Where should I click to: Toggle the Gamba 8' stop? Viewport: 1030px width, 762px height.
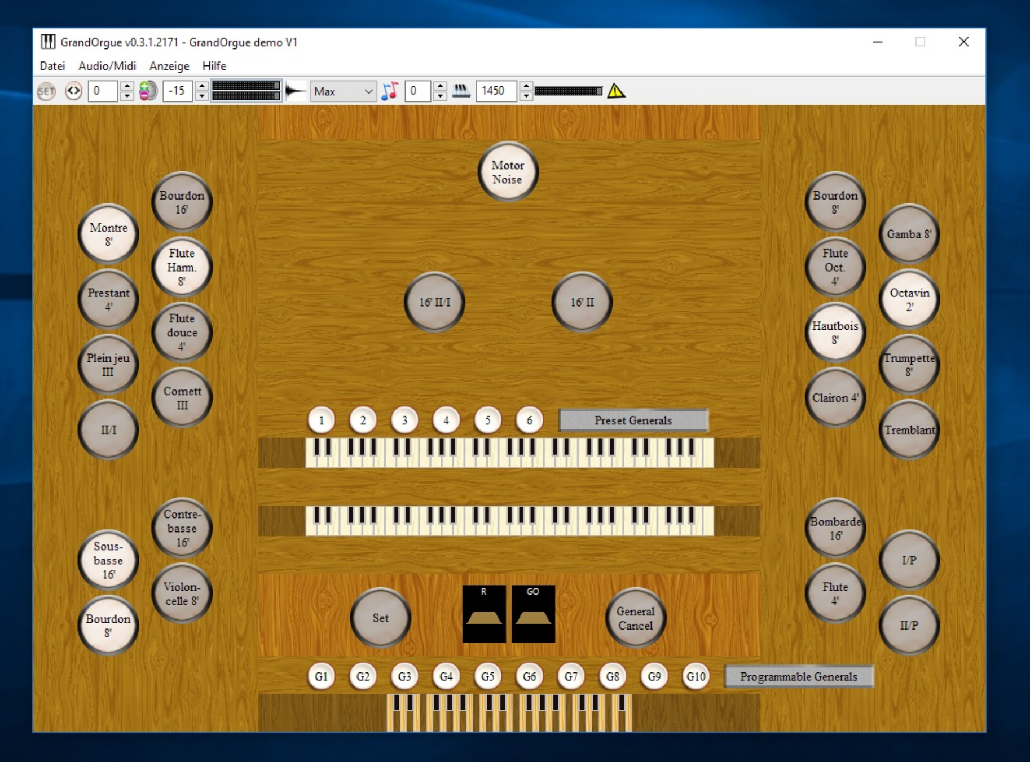point(909,234)
